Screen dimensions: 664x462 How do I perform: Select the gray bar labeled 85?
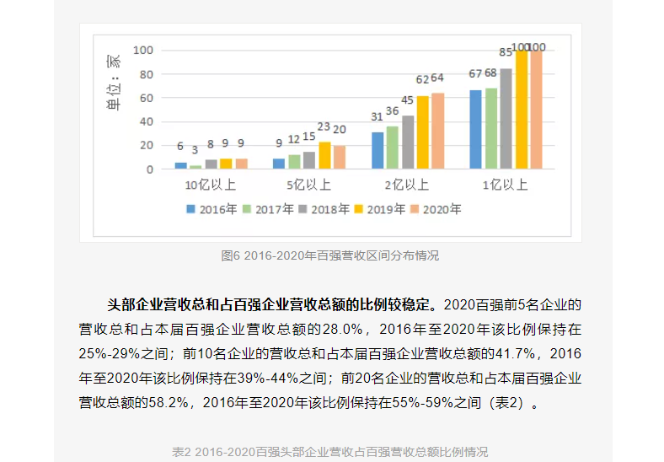point(506,119)
